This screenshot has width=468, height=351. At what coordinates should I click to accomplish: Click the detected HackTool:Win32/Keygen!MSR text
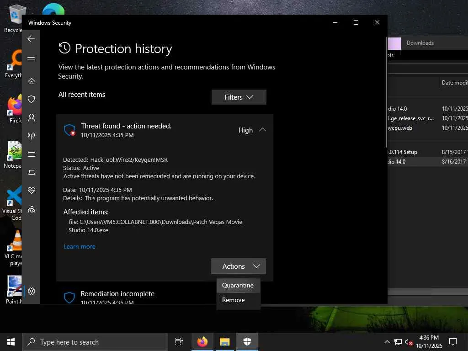[129, 160]
